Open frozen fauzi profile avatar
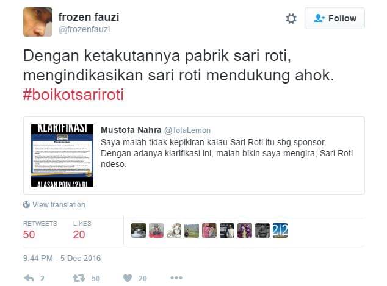 coord(38,22)
